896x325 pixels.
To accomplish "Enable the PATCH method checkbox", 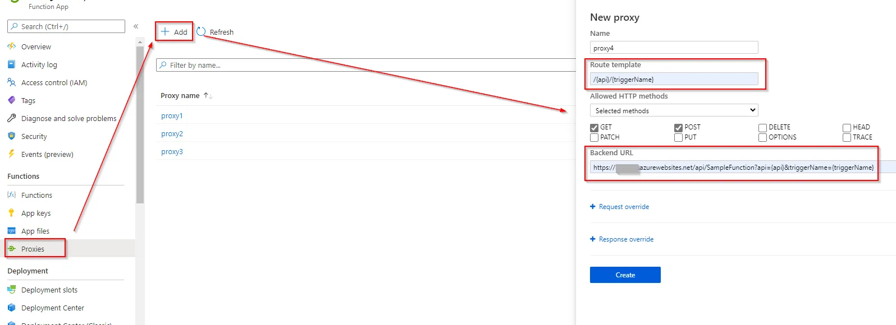I will click(594, 137).
